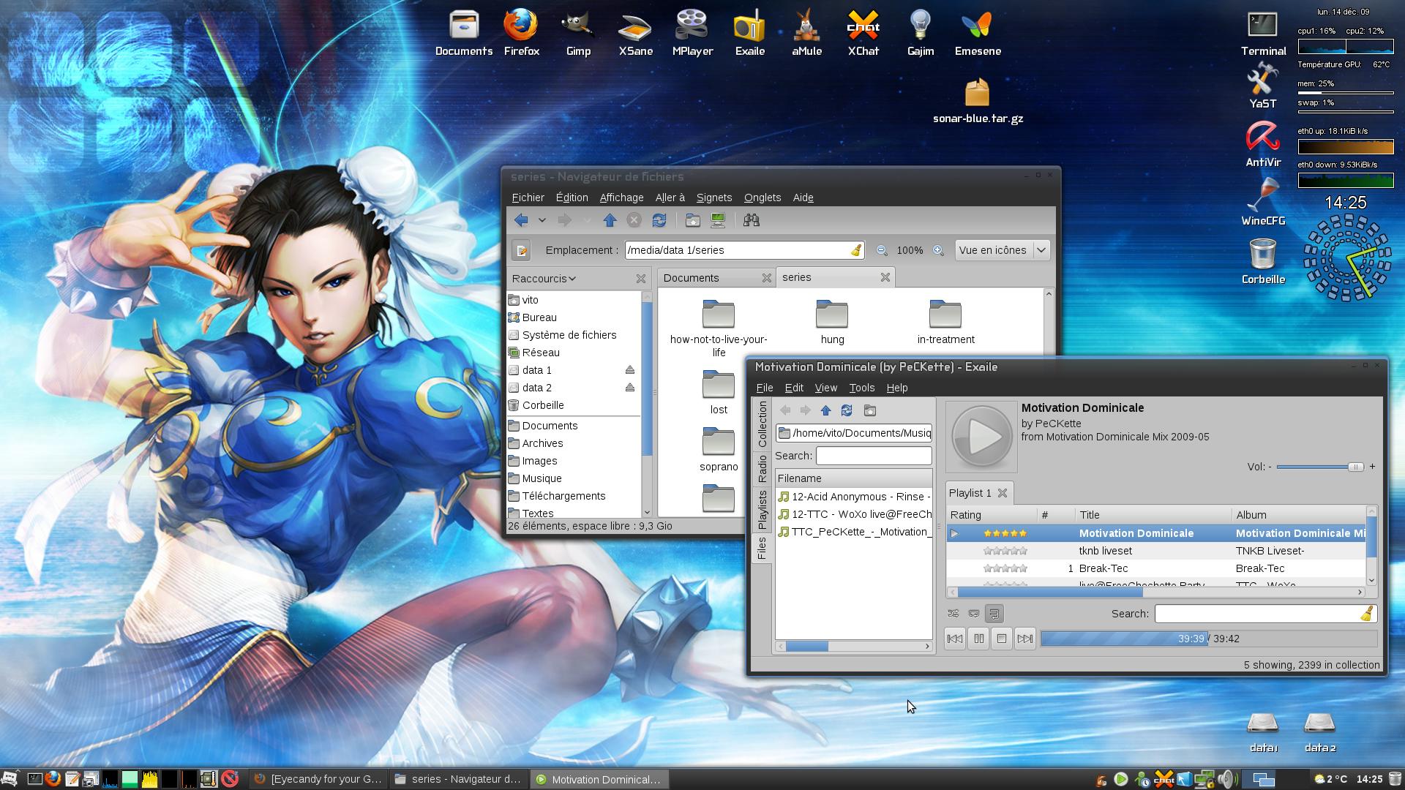This screenshot has height=790, width=1405.
Task: Open the volume control in system tray
Action: pos(1226,779)
